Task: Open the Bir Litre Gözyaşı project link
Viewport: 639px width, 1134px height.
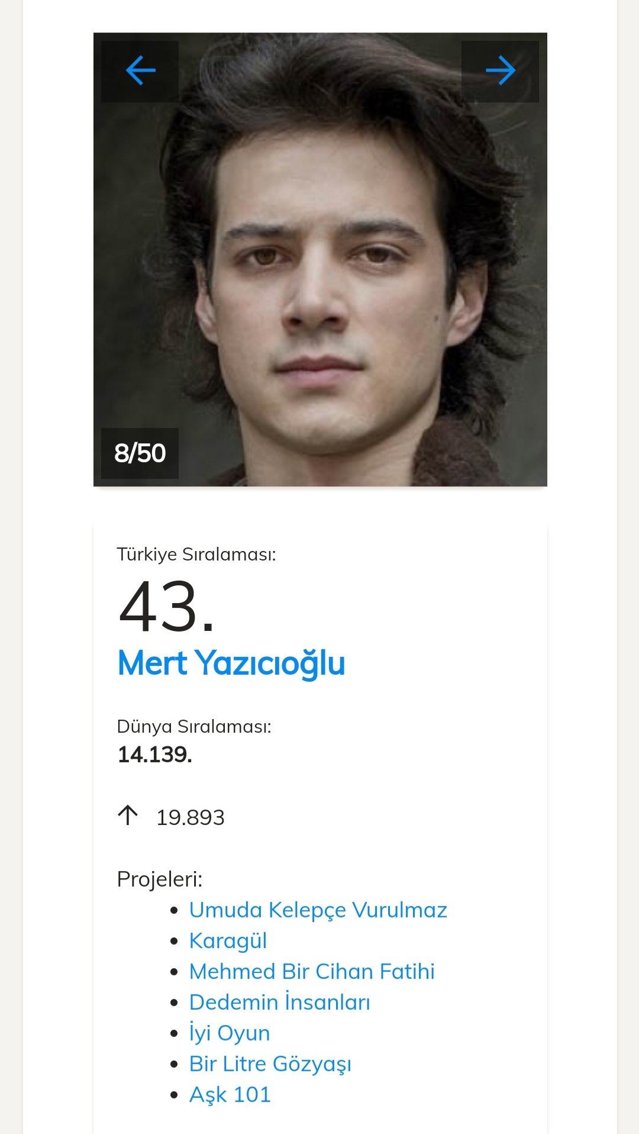Action: [270, 1064]
